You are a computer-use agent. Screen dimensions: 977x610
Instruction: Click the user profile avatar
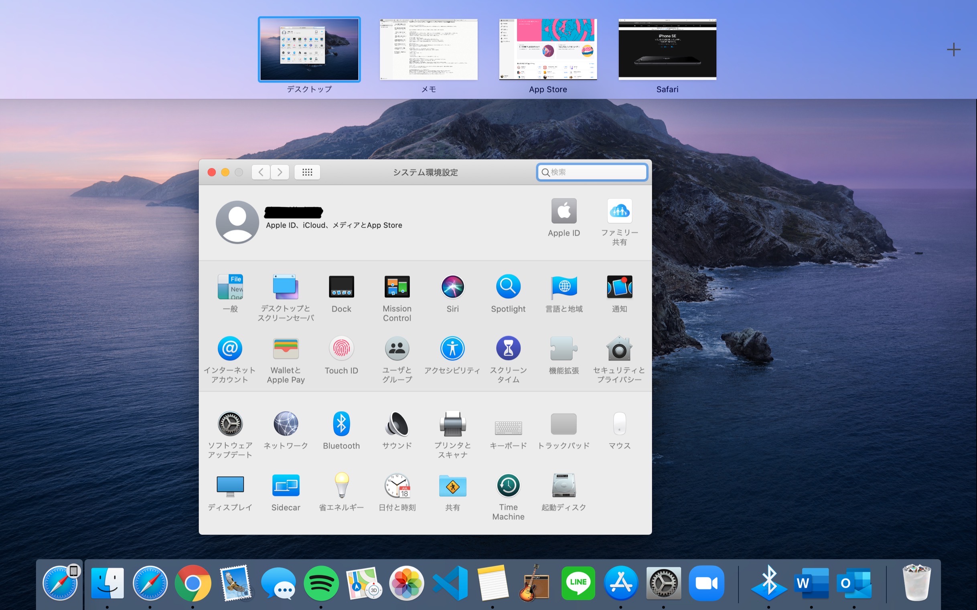pos(237,222)
